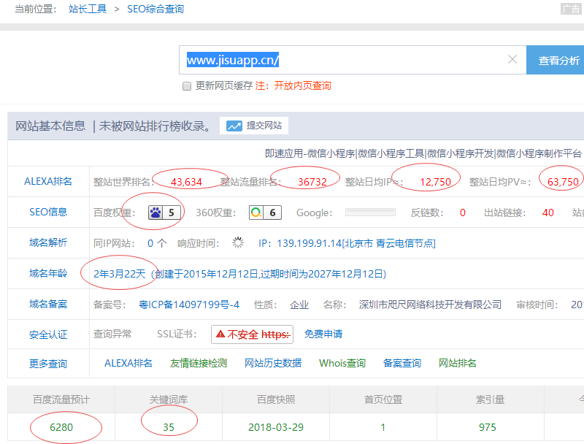The image size is (584, 444).
Task: Click the loading spinner after 响应时间
Action: click(238, 243)
